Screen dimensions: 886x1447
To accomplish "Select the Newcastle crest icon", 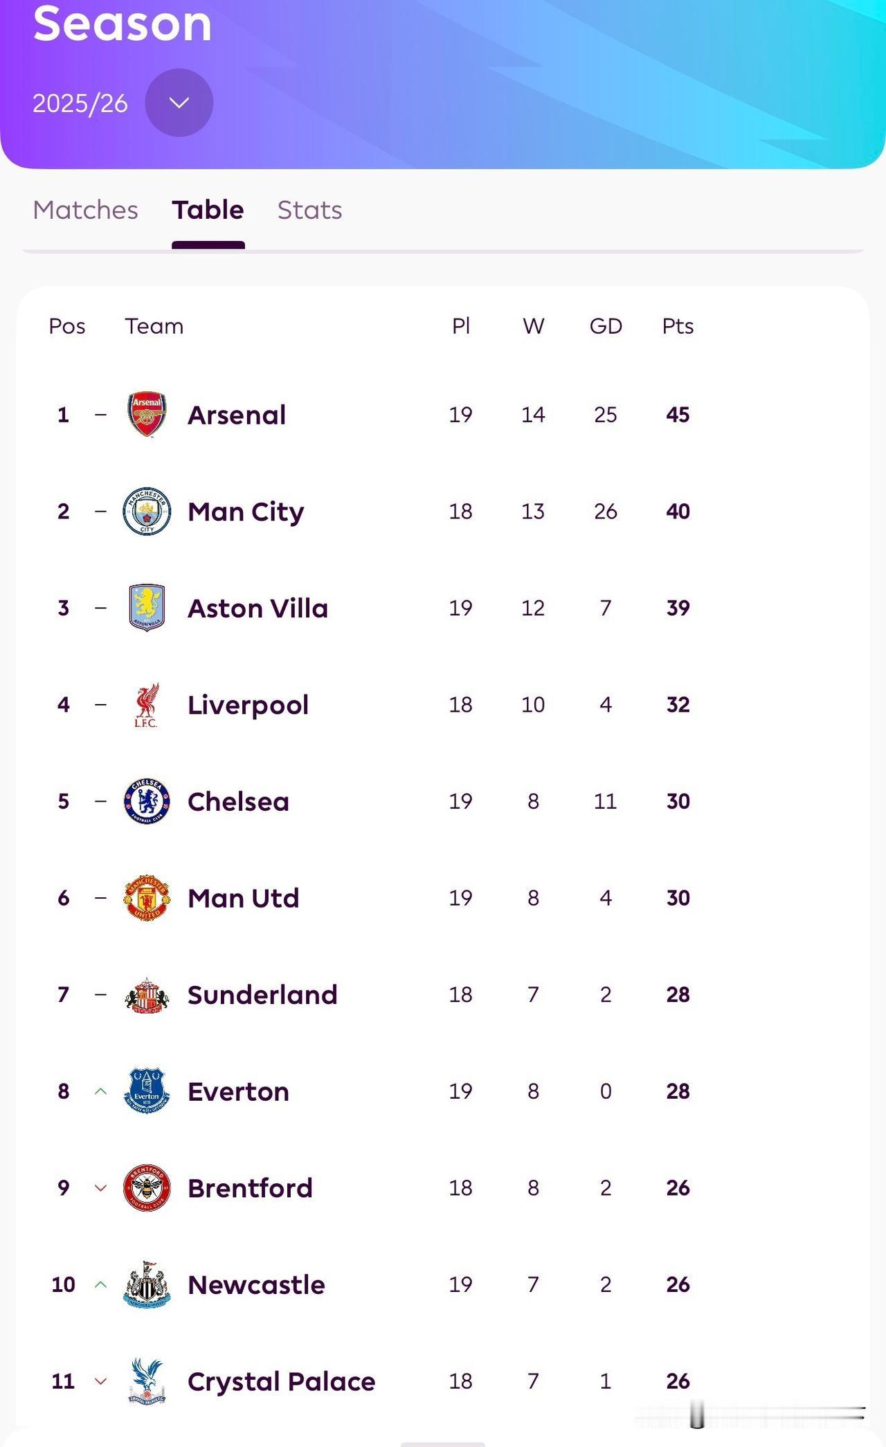I will pos(147,1284).
